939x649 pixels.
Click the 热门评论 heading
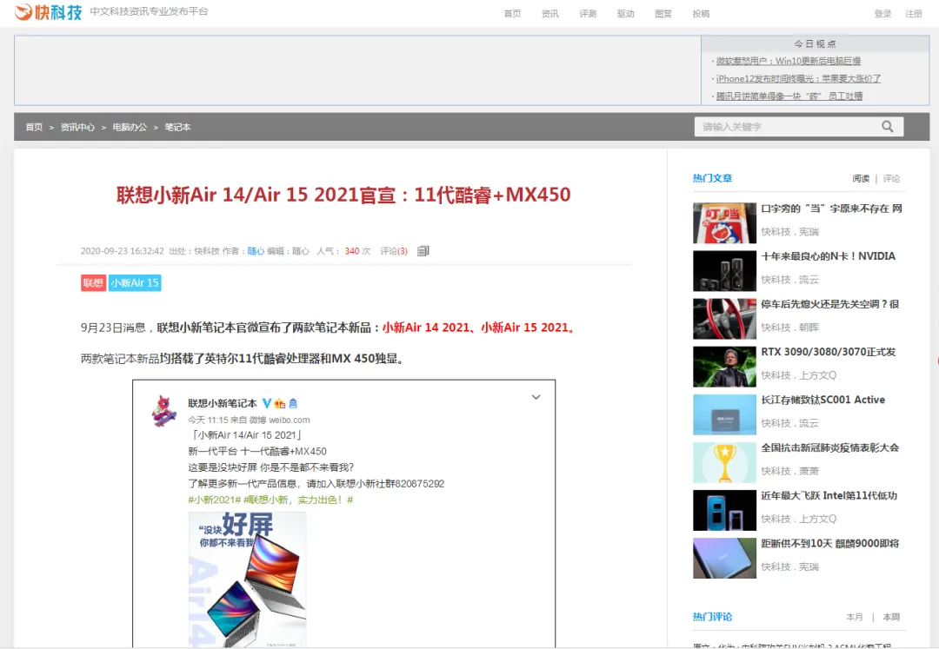point(712,617)
